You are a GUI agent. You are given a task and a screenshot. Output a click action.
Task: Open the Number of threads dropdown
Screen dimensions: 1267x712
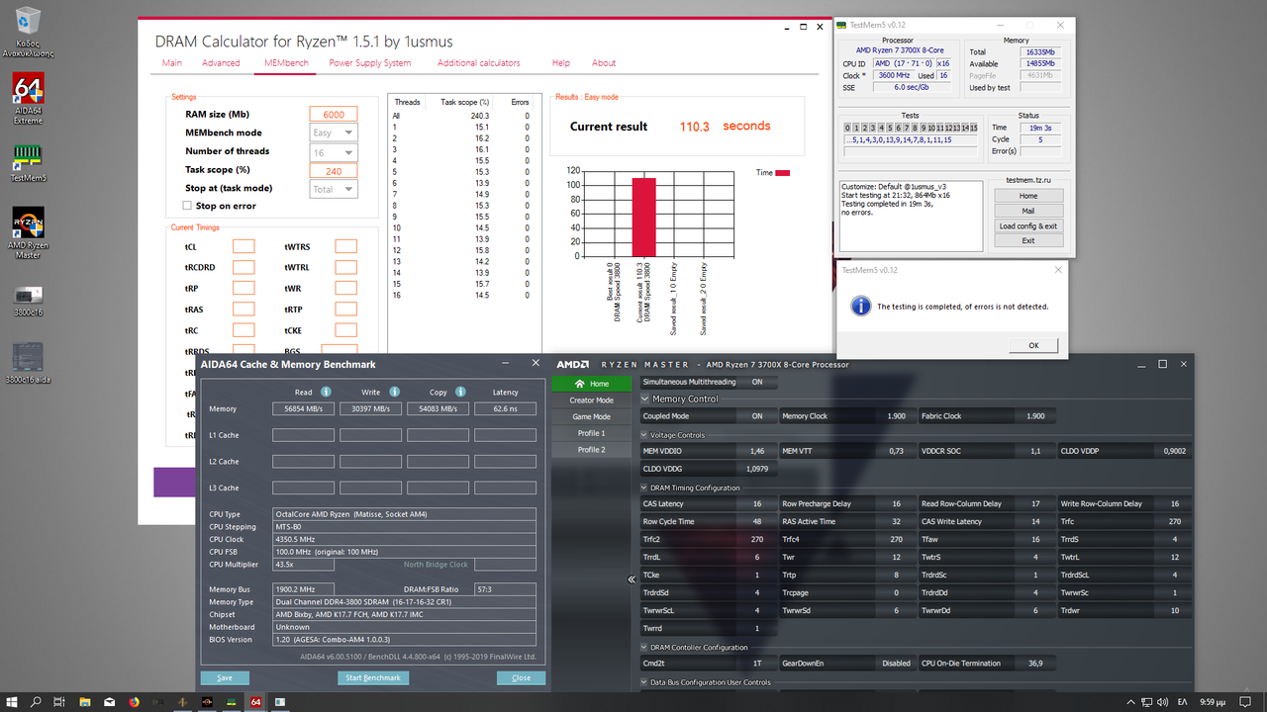click(x=333, y=151)
